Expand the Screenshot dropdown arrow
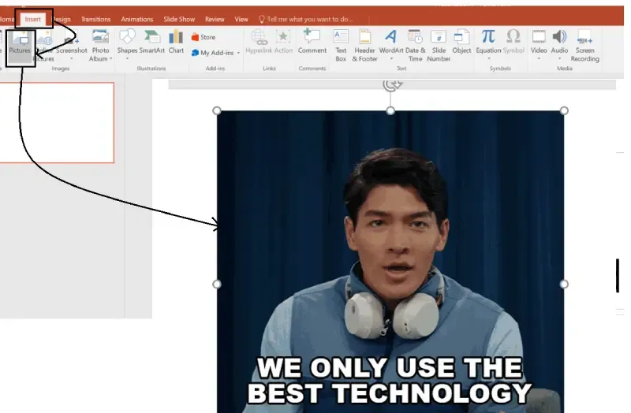Image resolution: width=631 pixels, height=413 pixels. pos(72,58)
